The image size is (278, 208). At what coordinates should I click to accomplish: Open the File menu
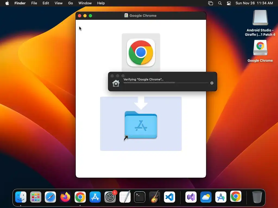point(34,3)
